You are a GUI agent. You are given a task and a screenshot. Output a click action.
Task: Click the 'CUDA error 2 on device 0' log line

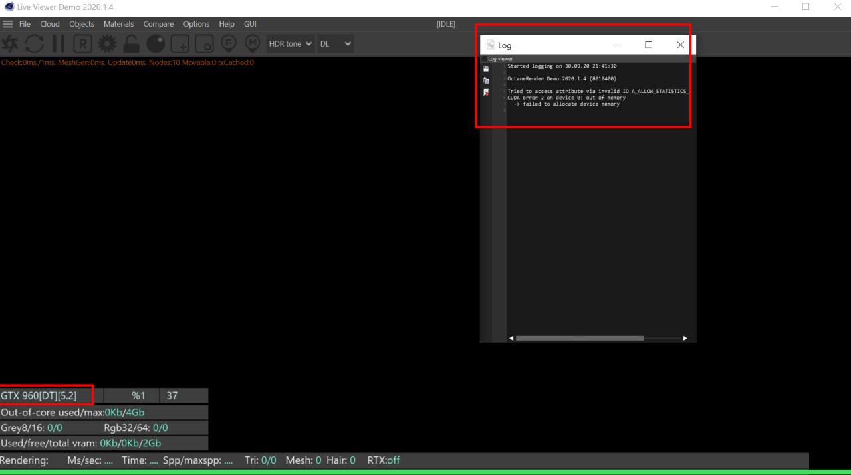tap(566, 98)
